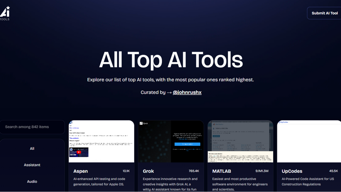Click the Aspen description text about API testing
The width and height of the screenshot is (341, 192).
[99, 182]
